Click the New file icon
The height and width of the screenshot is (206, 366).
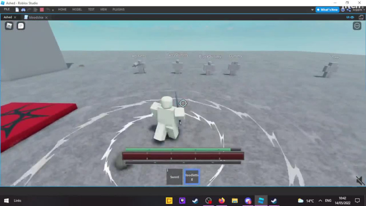[17, 10]
